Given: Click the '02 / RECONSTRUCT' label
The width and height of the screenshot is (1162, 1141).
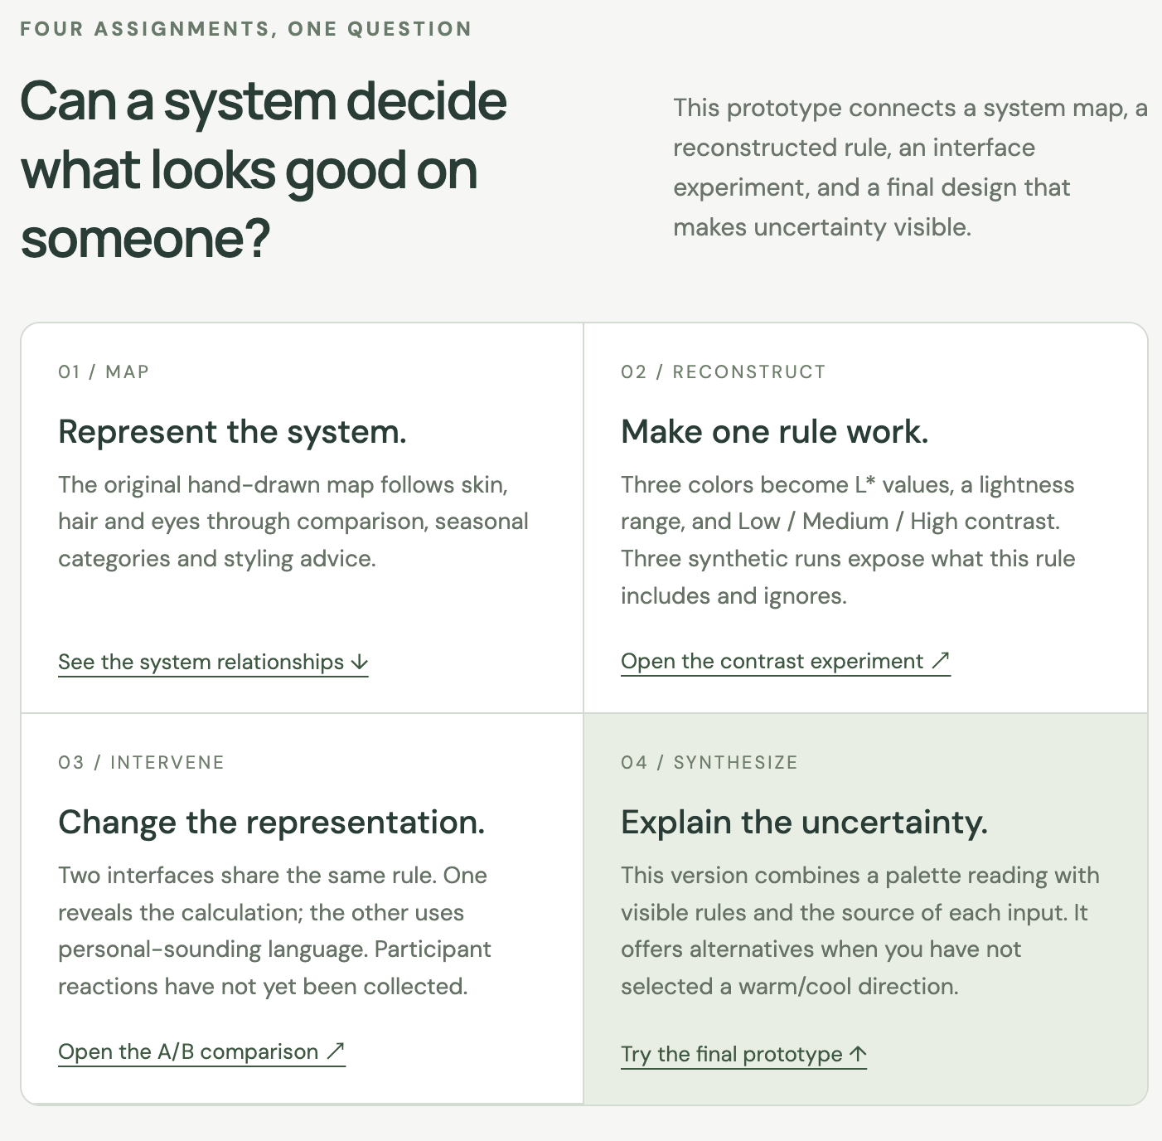Looking at the screenshot, I should 724,372.
